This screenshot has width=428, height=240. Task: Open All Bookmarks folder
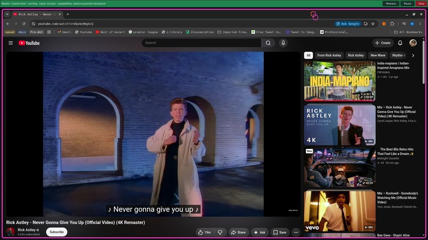(x=408, y=32)
